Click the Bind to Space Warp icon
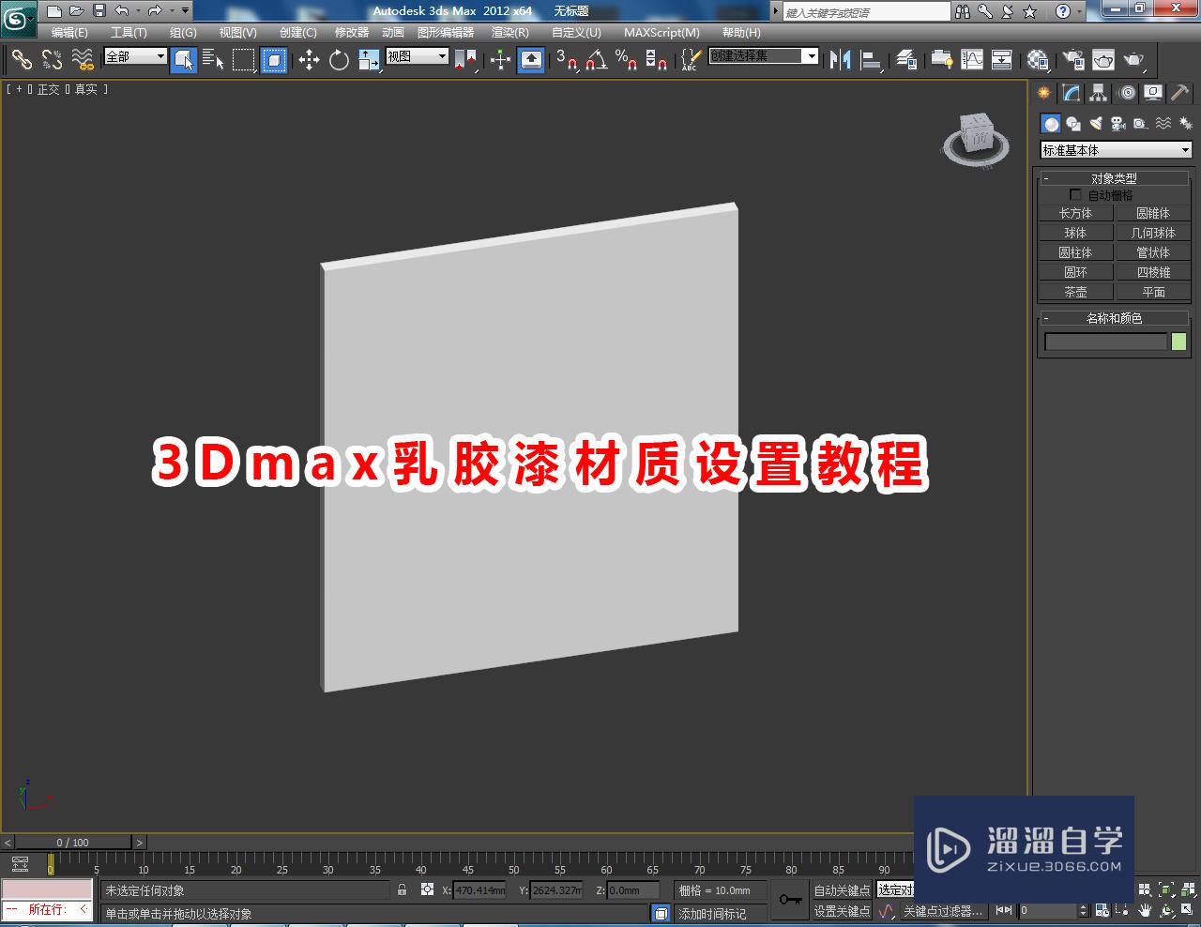Image resolution: width=1201 pixels, height=927 pixels. 83,60
